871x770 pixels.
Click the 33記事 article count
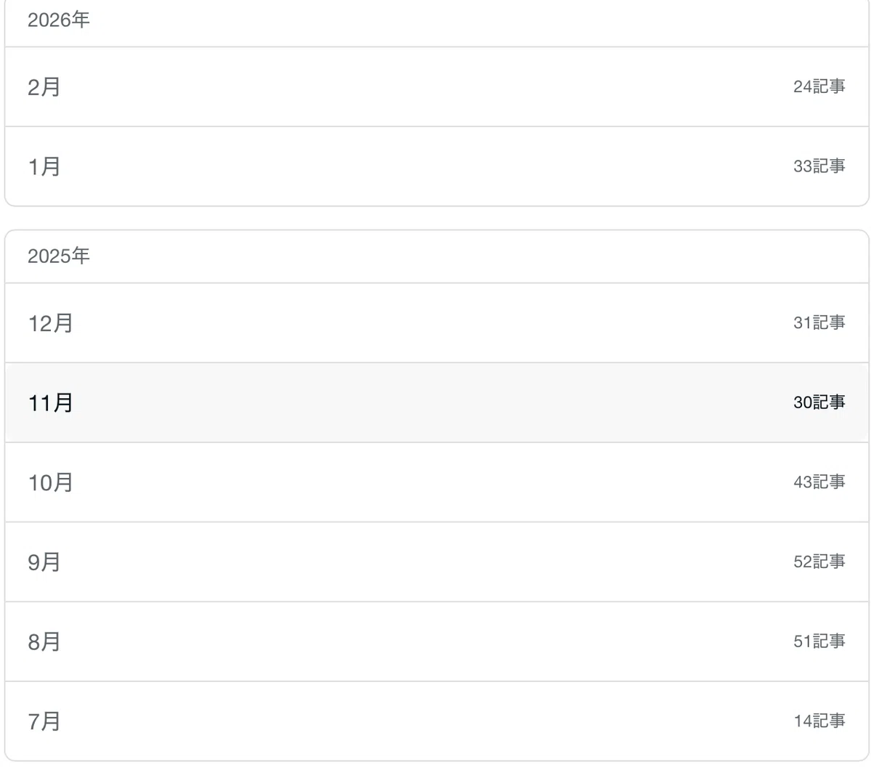pos(819,166)
